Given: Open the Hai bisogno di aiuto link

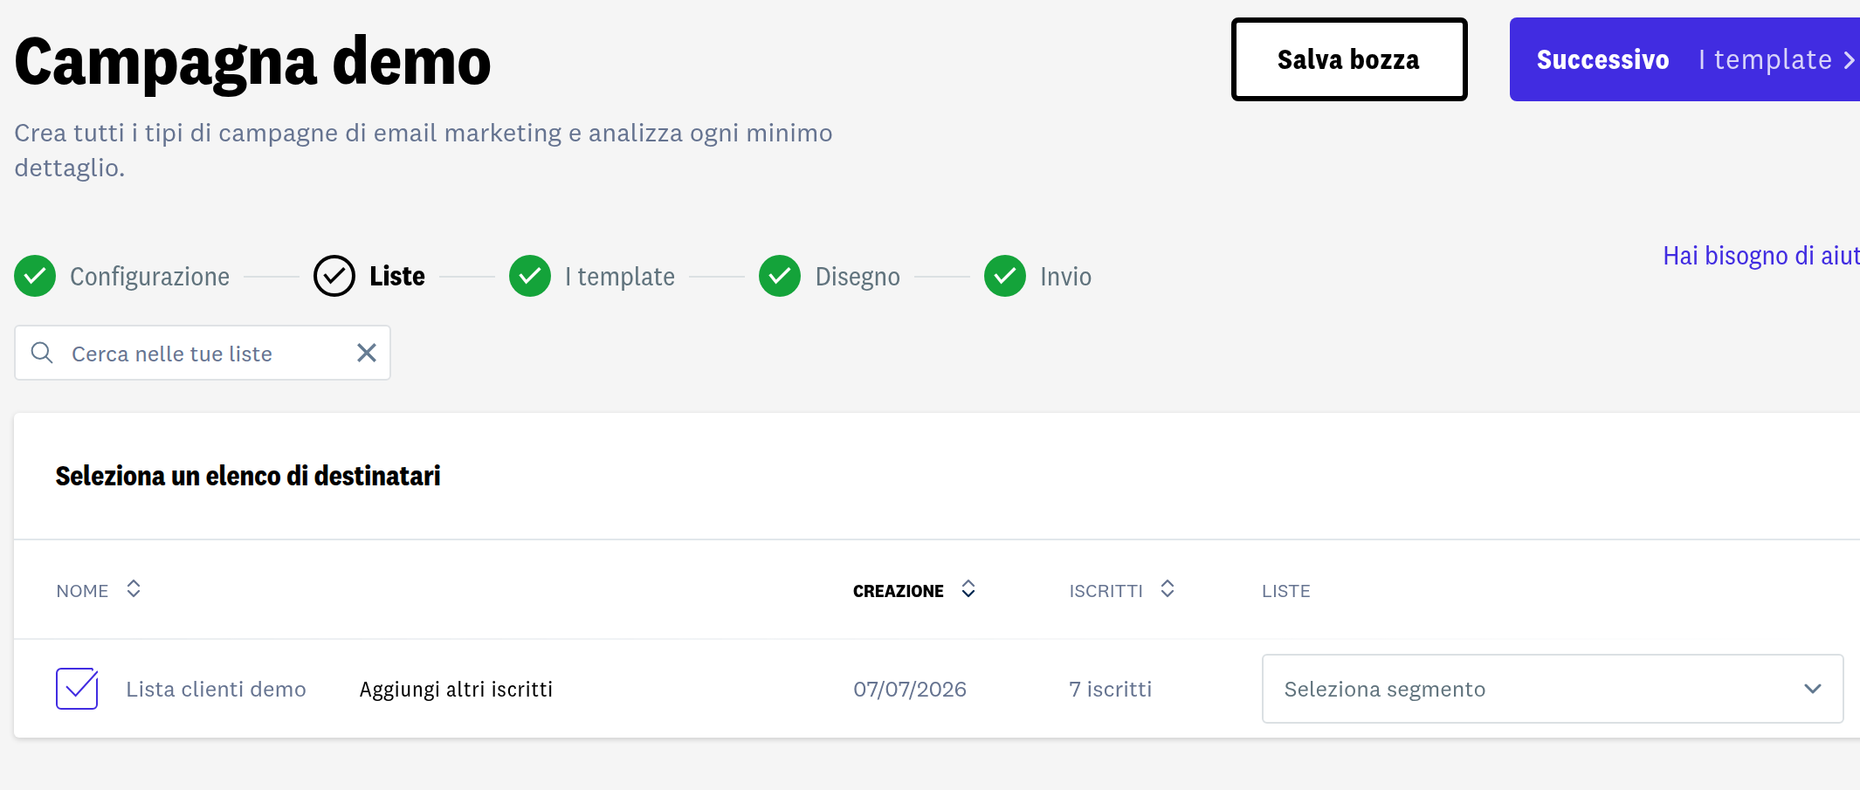Looking at the screenshot, I should (x=1761, y=256).
